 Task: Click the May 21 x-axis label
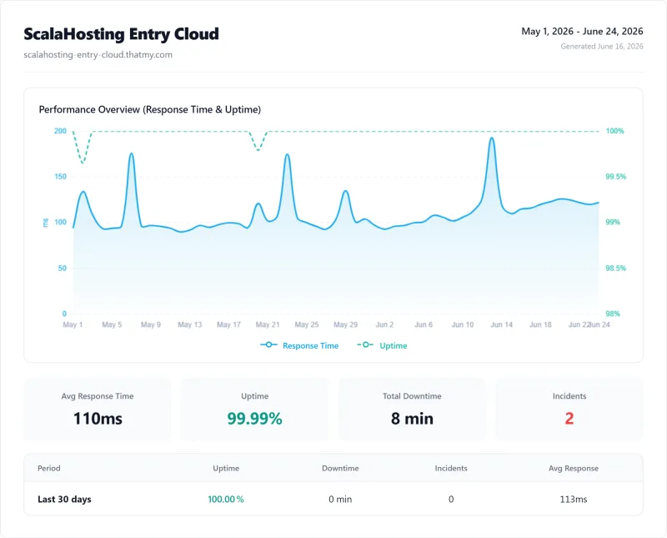(268, 324)
